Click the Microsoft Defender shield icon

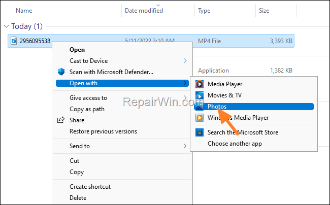click(x=61, y=72)
